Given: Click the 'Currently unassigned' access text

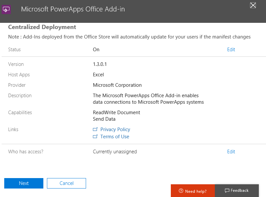Looking at the screenshot, I should click(x=115, y=152).
